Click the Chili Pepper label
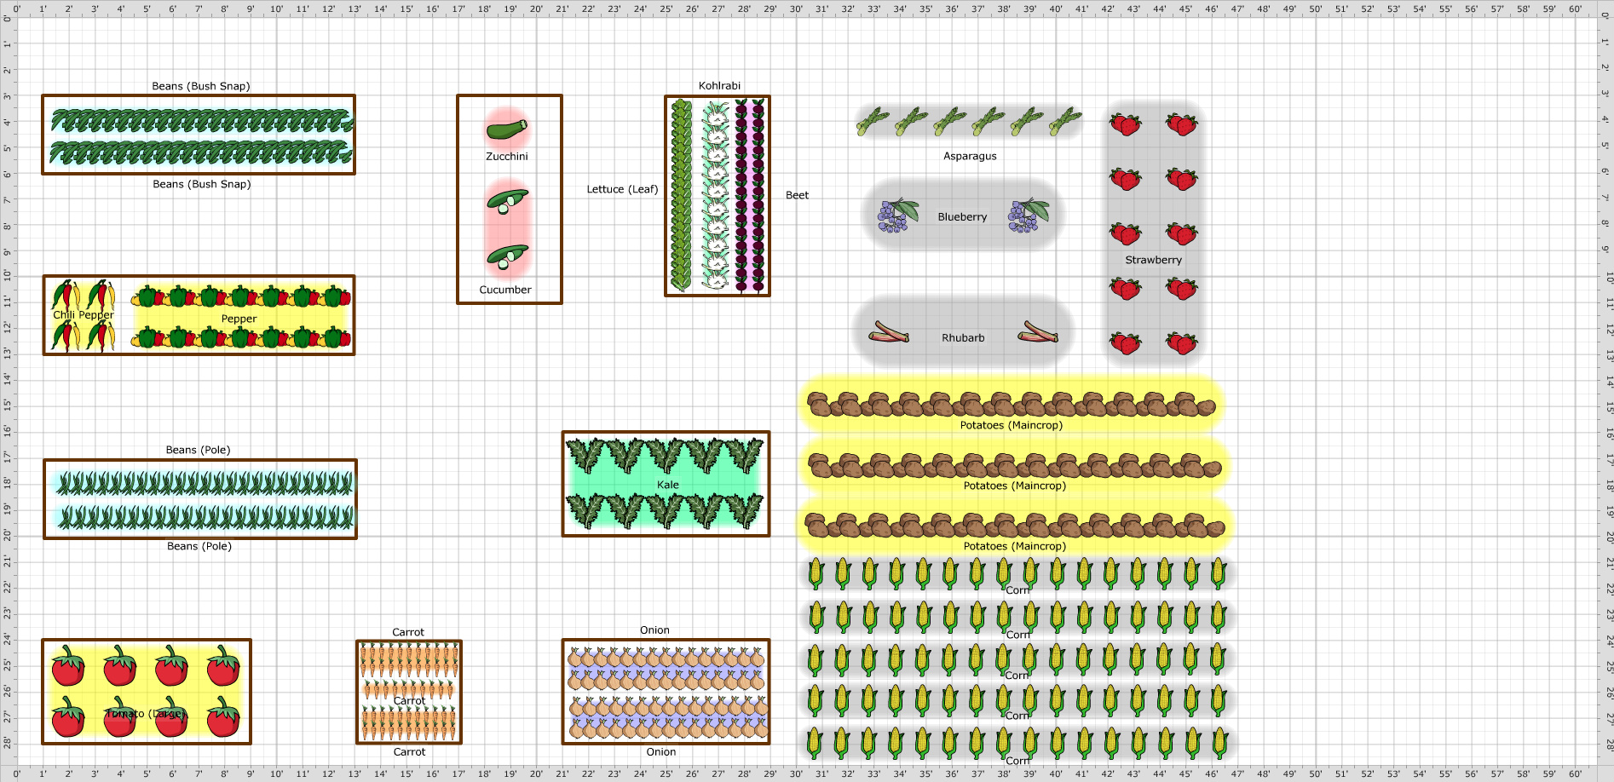The image size is (1614, 782). pos(84,315)
